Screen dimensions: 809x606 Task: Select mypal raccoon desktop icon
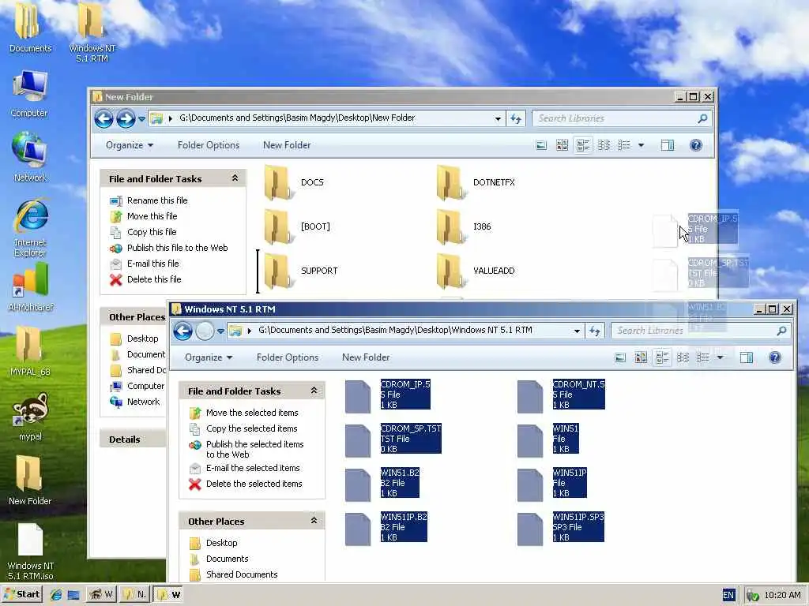coord(31,416)
